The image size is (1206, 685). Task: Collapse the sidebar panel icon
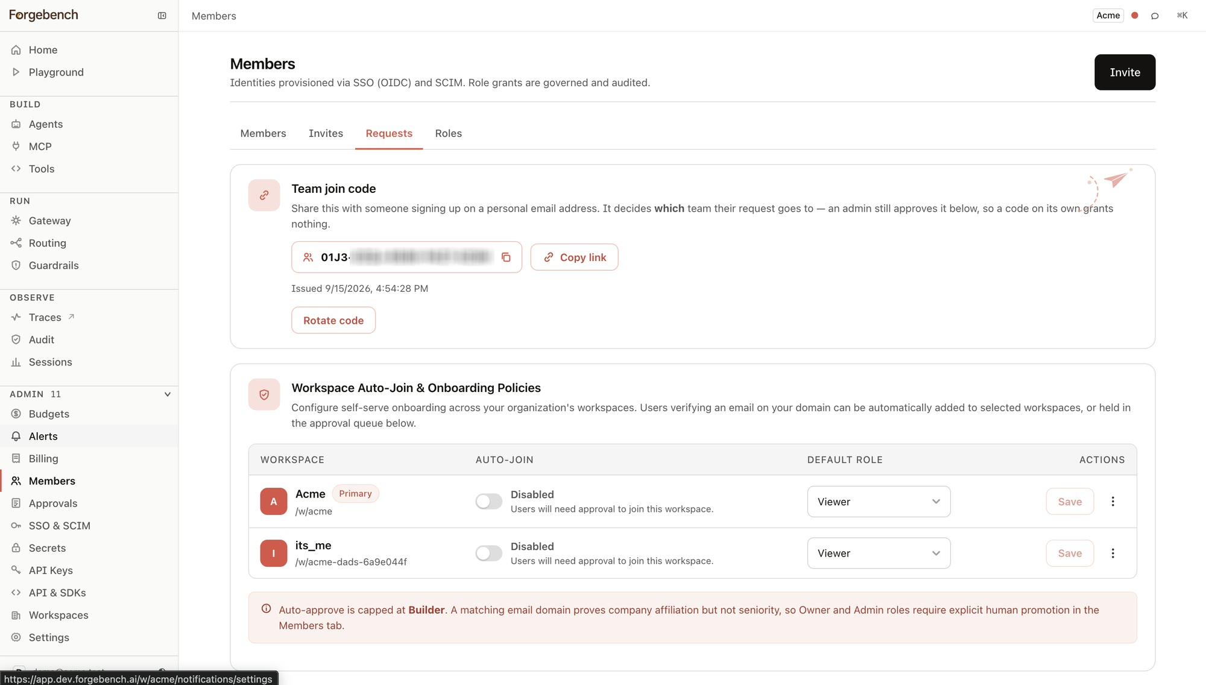(x=162, y=16)
